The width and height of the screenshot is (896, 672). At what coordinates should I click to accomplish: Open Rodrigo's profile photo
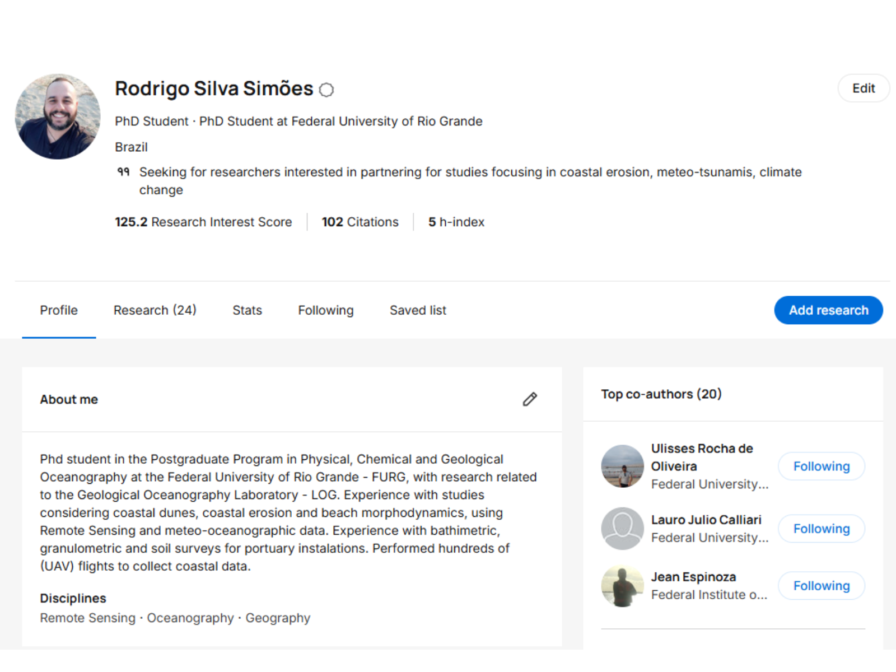point(58,116)
